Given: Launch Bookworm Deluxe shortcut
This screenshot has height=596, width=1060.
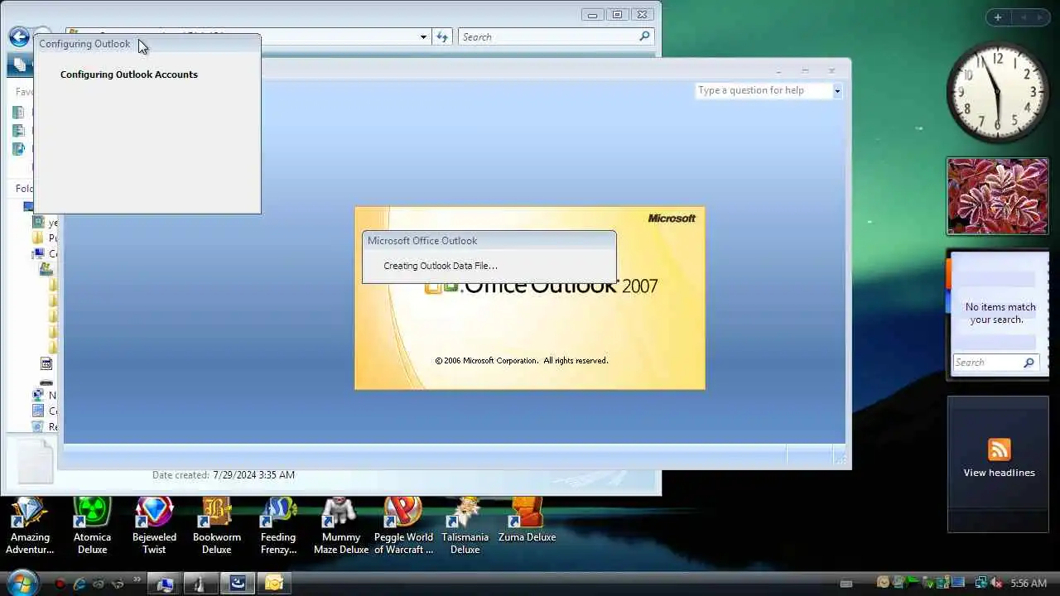Looking at the screenshot, I should 216,526.
